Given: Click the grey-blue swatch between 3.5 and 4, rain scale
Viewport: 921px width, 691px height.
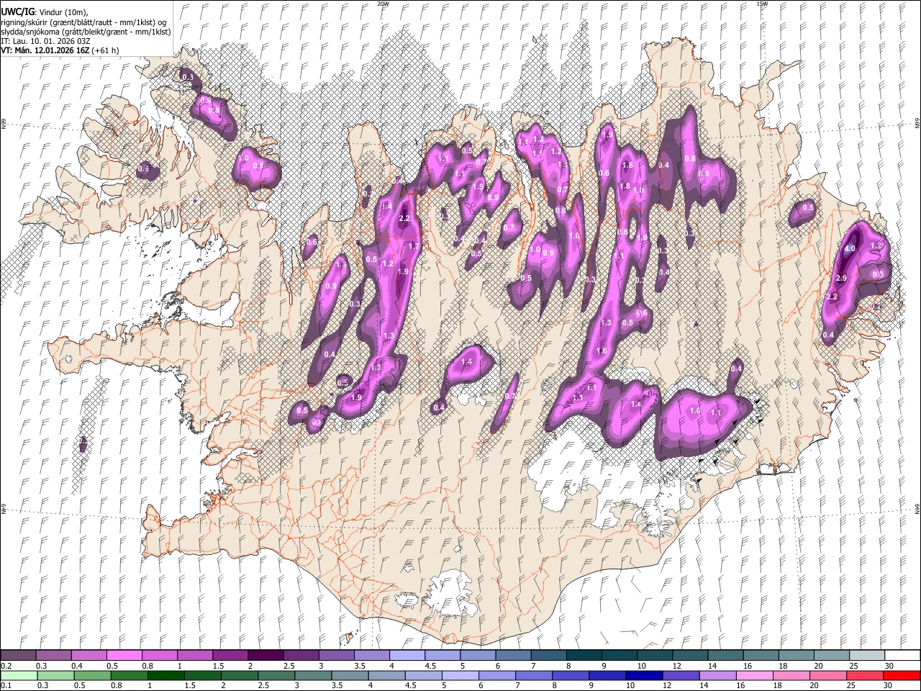Looking at the screenshot, I should click(x=350, y=675).
